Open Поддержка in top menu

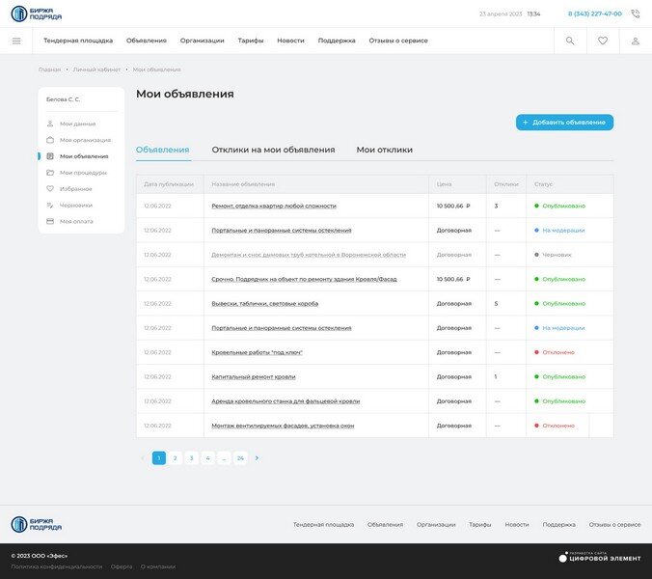coord(337,41)
